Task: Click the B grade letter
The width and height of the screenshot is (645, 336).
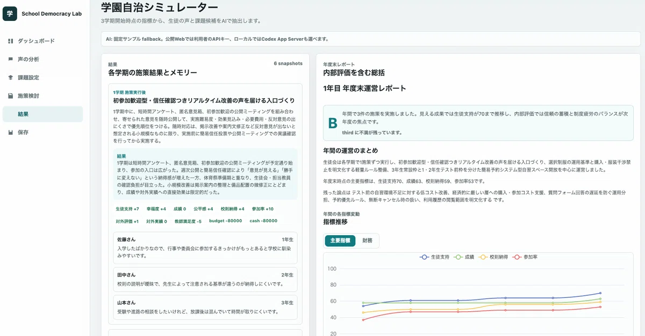Action: [333, 123]
